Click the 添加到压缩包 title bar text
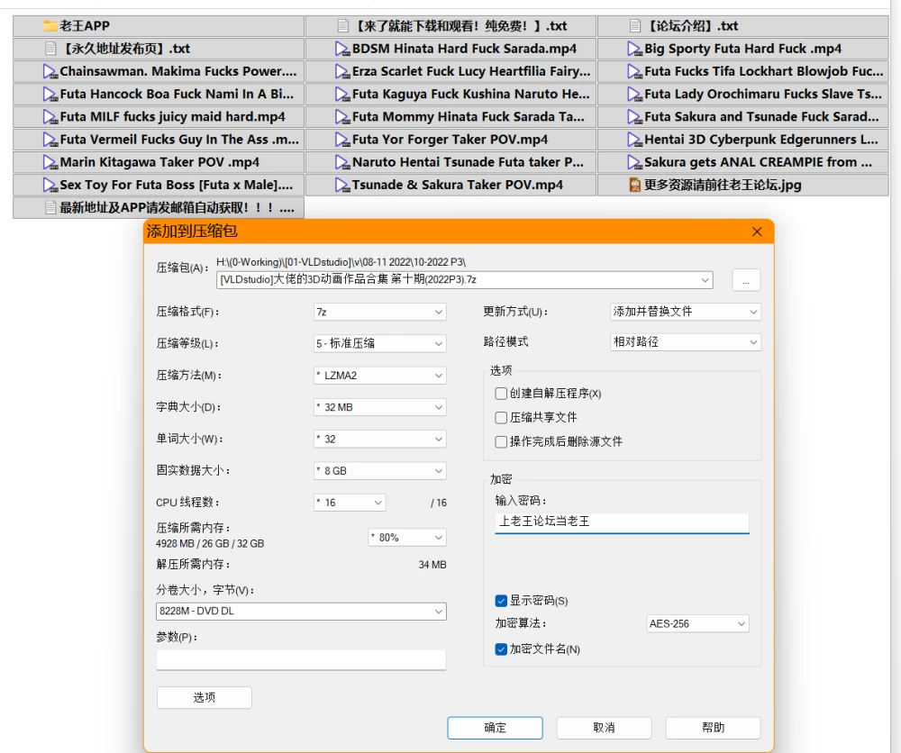This screenshot has width=901, height=753. click(192, 231)
